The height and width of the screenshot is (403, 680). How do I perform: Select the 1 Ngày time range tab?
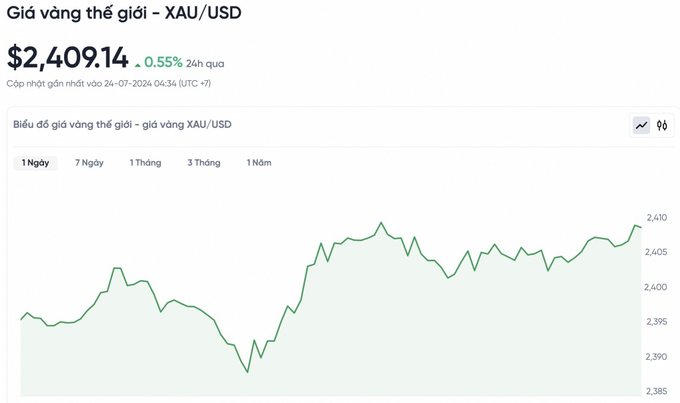pyautogui.click(x=36, y=163)
